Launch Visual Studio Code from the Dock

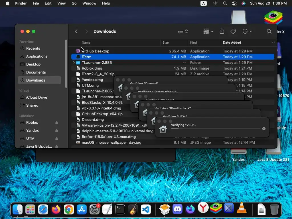[x=146, y=210]
